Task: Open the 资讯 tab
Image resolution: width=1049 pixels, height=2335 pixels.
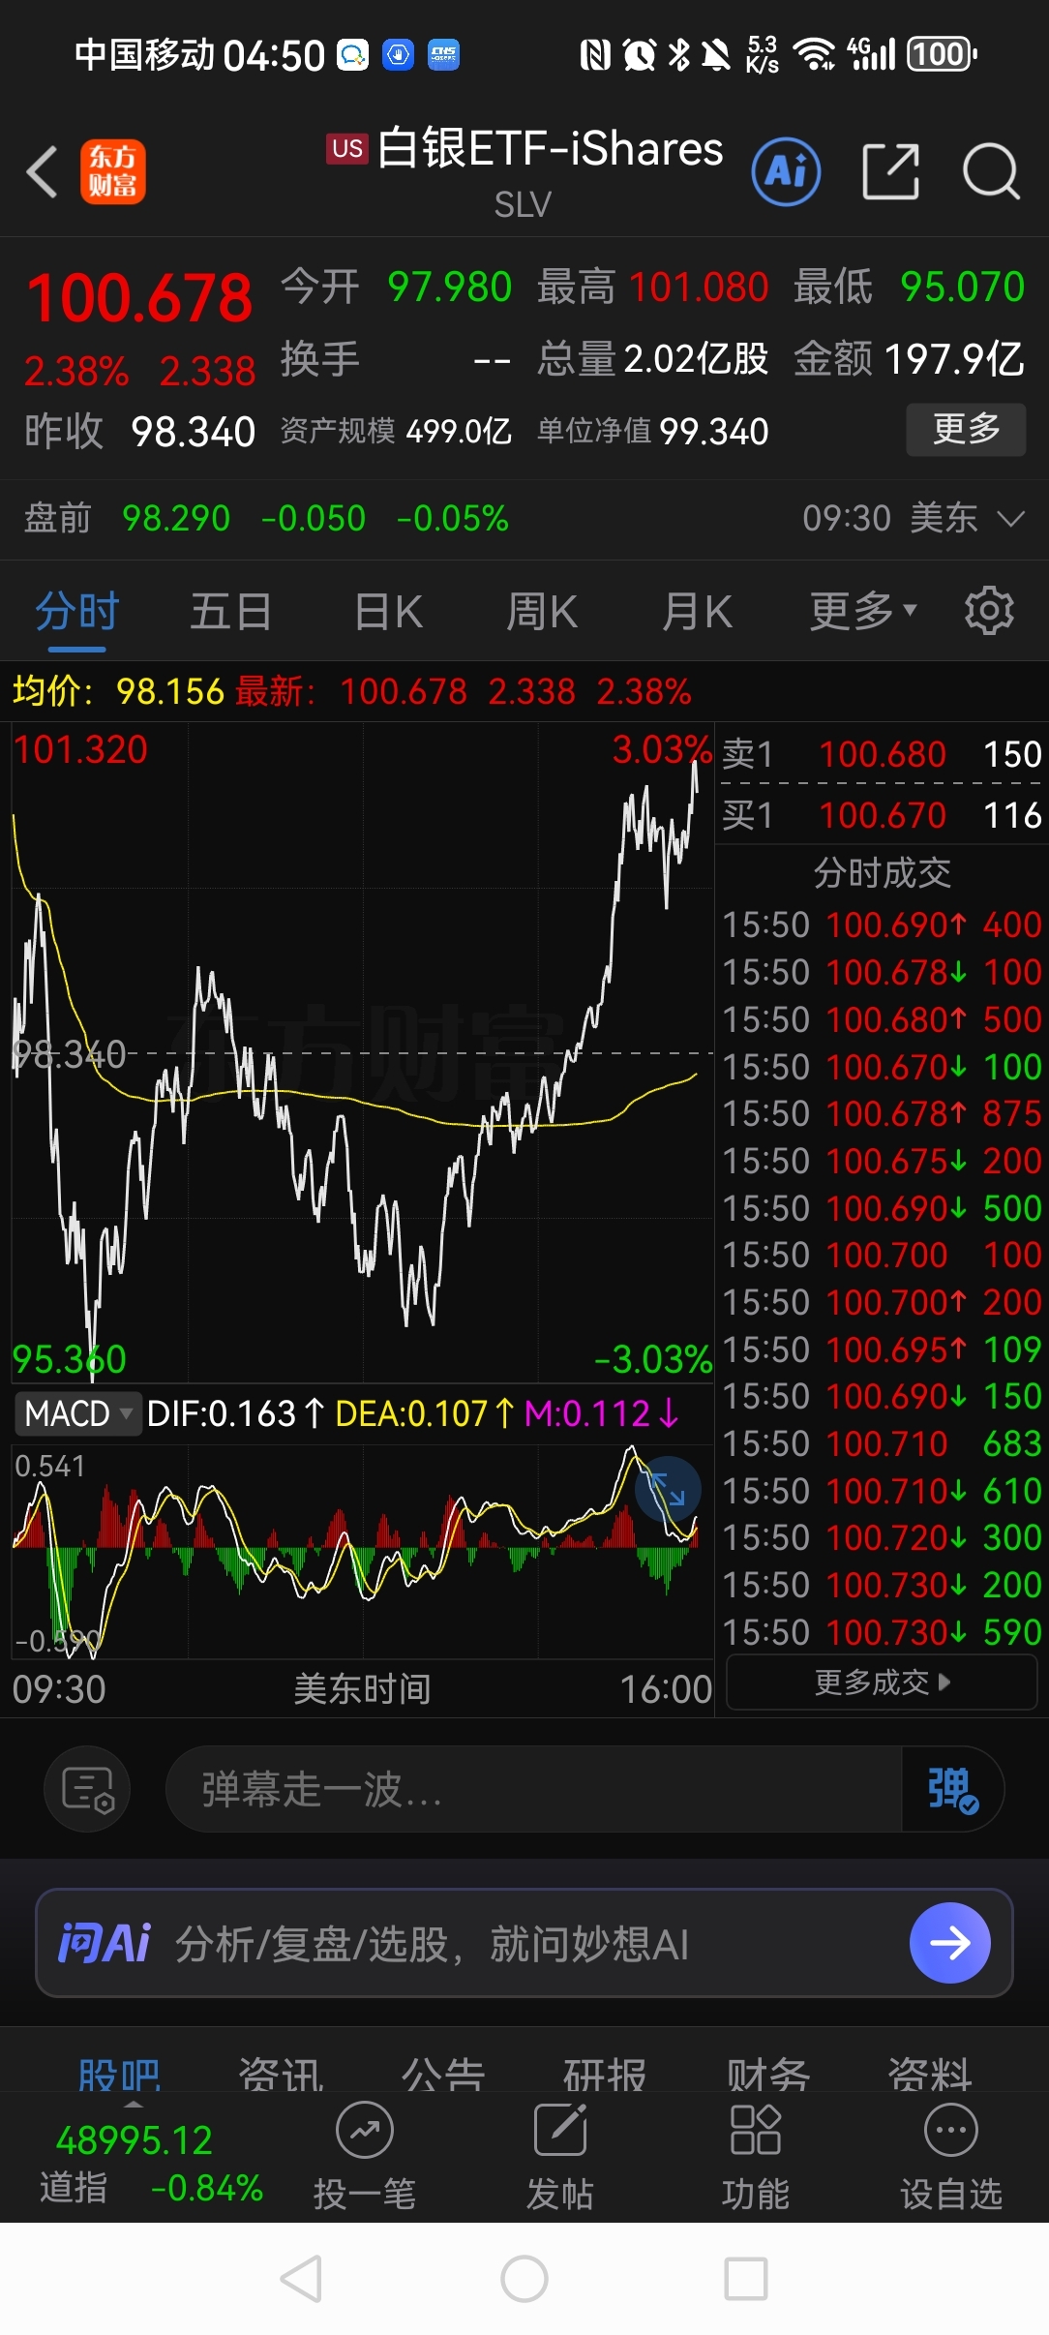Action: coord(282,2074)
